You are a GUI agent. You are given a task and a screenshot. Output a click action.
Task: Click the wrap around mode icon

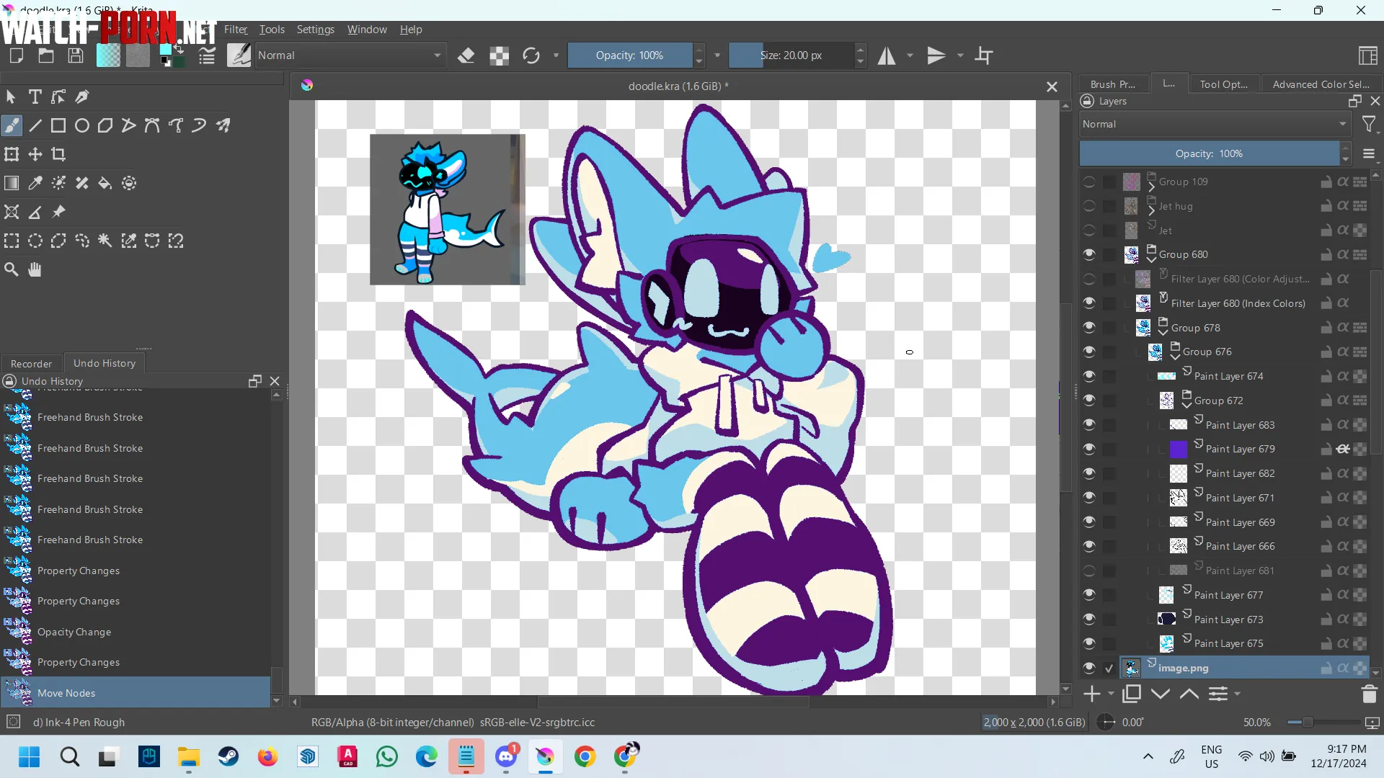pyautogui.click(x=984, y=55)
